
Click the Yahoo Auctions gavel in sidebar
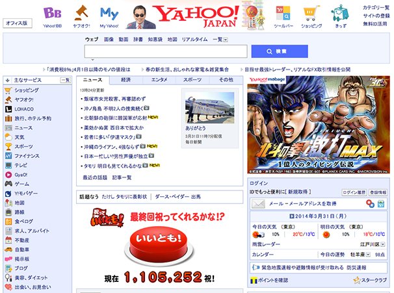point(8,99)
